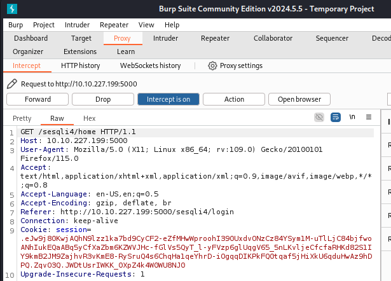
Task: Open the Repeater menu in the menu bar
Action: coord(114,25)
